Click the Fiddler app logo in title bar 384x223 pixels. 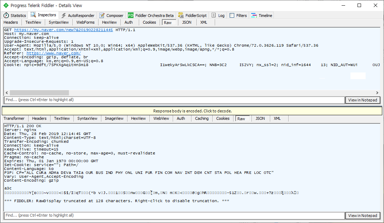(x=6, y=5)
